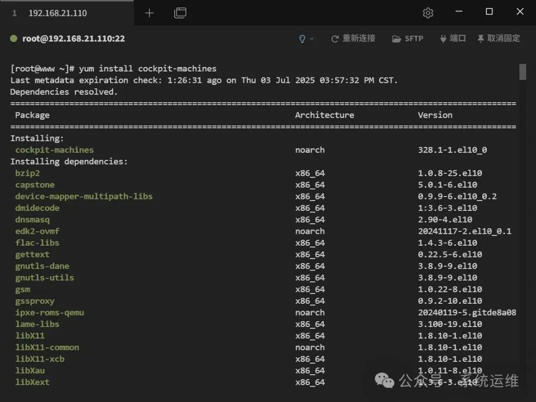Viewport: 536px width, 402px height.
Task: Open session overview via the stacked-windows icon
Action: [180, 13]
